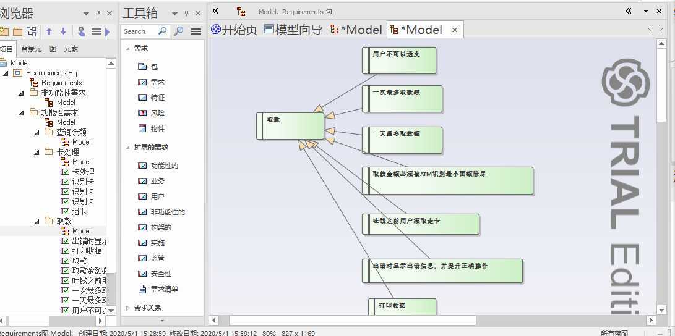675x336 pixels.
Task: Click the diagram vertical scrollbar down arrow
Action: (661, 310)
